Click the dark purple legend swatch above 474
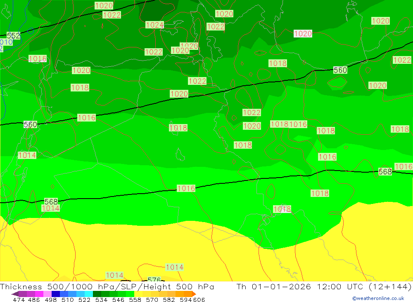The width and height of the screenshot is (413, 302). pyautogui.click(x=23, y=294)
